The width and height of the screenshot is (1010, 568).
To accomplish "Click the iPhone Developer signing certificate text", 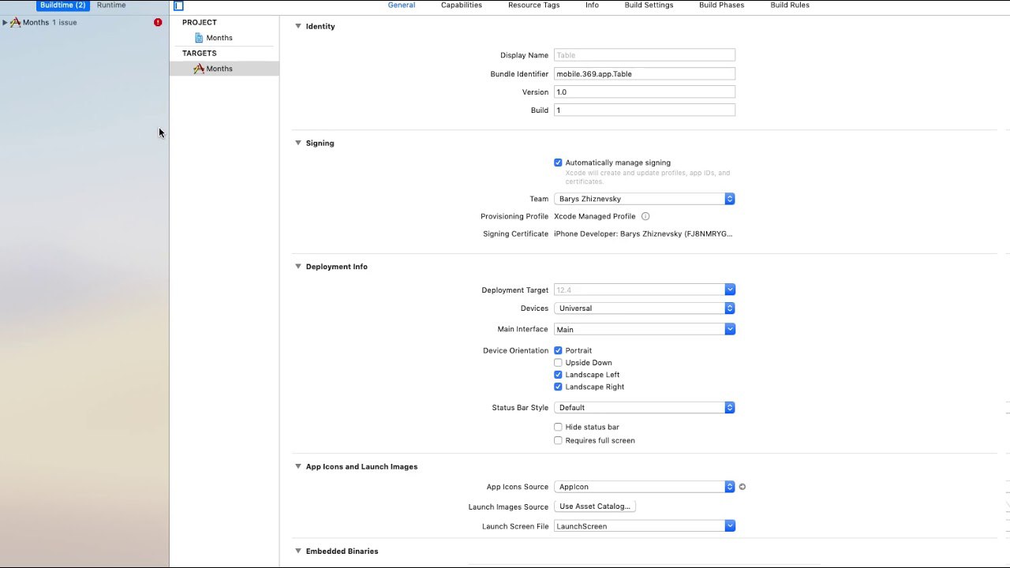I will pos(643,234).
